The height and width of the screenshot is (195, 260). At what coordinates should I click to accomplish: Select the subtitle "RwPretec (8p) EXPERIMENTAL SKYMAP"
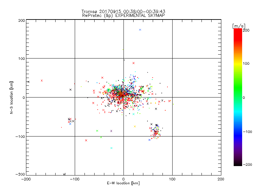coord(123,15)
